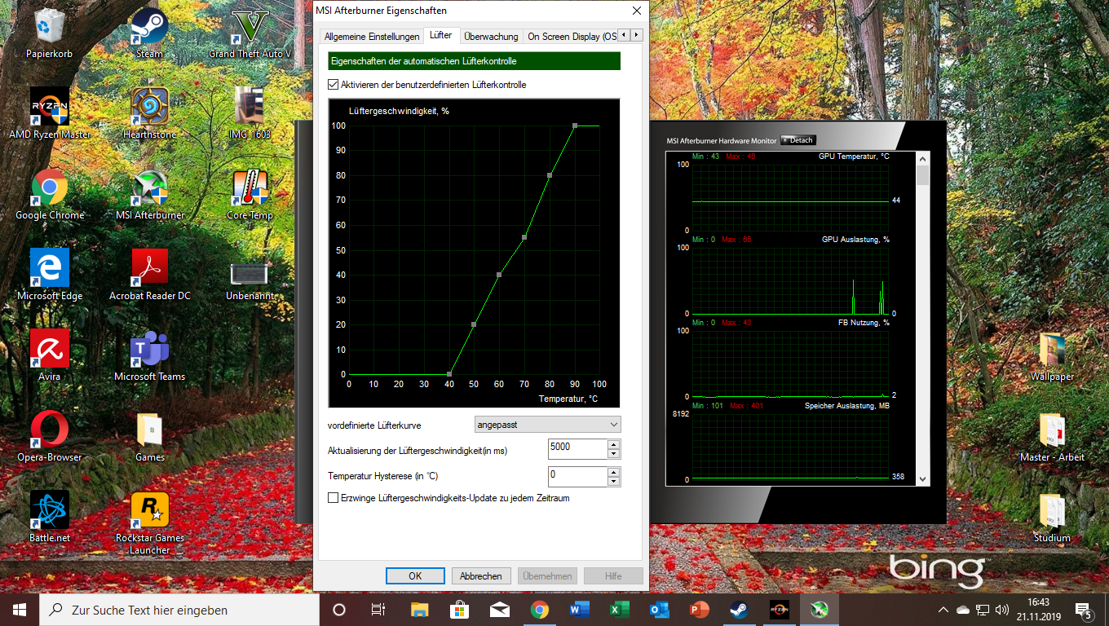This screenshot has width=1109, height=626.
Task: Open Mail app from the taskbar
Action: pos(499,609)
